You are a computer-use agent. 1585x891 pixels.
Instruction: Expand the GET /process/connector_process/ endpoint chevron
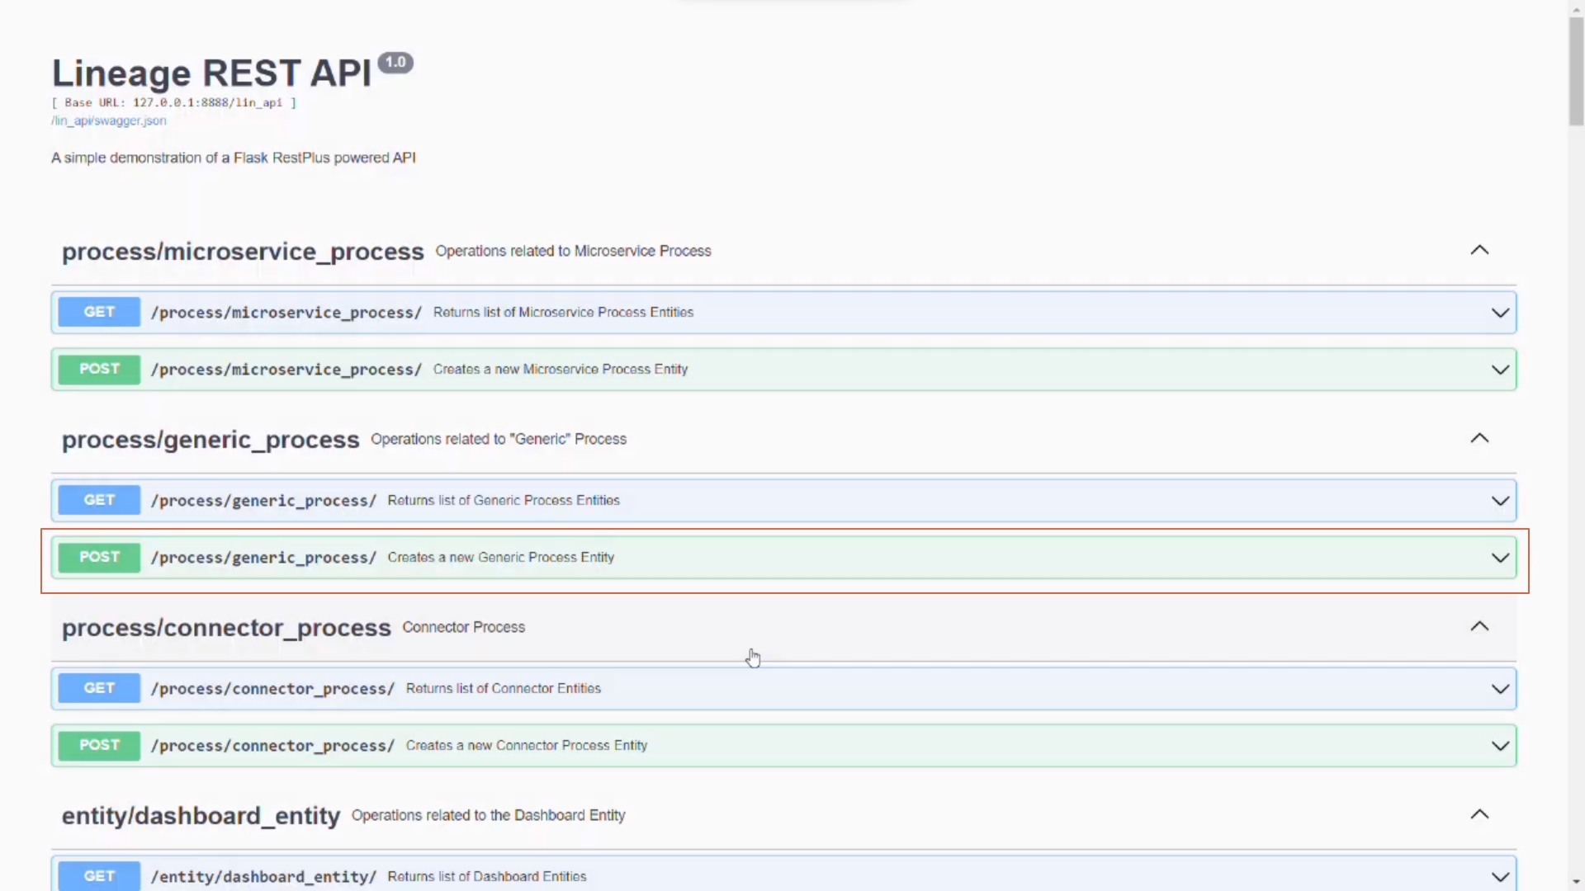coord(1500,689)
